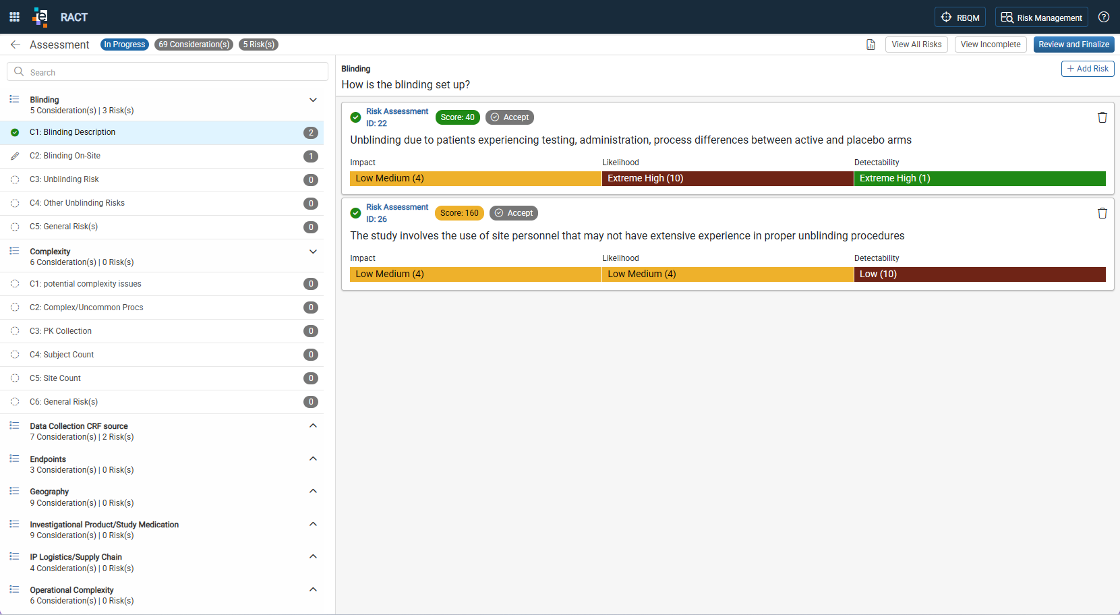The width and height of the screenshot is (1120, 615).
Task: Click the green check for risk ID 22
Action: [355, 117]
